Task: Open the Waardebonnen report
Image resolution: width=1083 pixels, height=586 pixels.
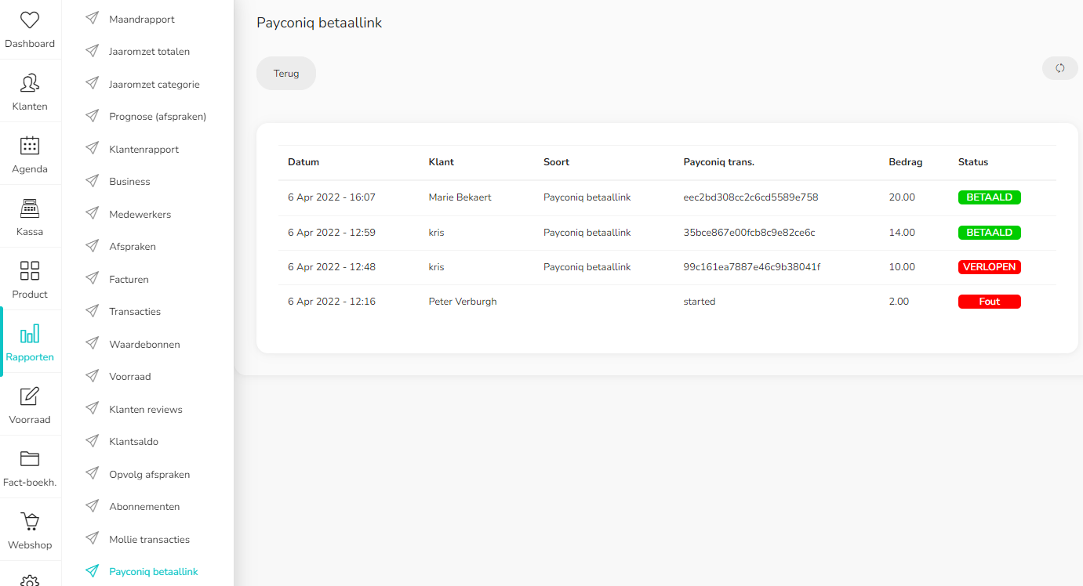Action: pyautogui.click(x=144, y=344)
